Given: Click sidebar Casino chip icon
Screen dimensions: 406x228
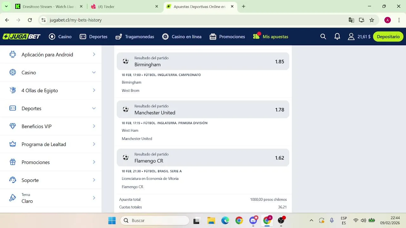Looking at the screenshot, I should click(x=13, y=73).
